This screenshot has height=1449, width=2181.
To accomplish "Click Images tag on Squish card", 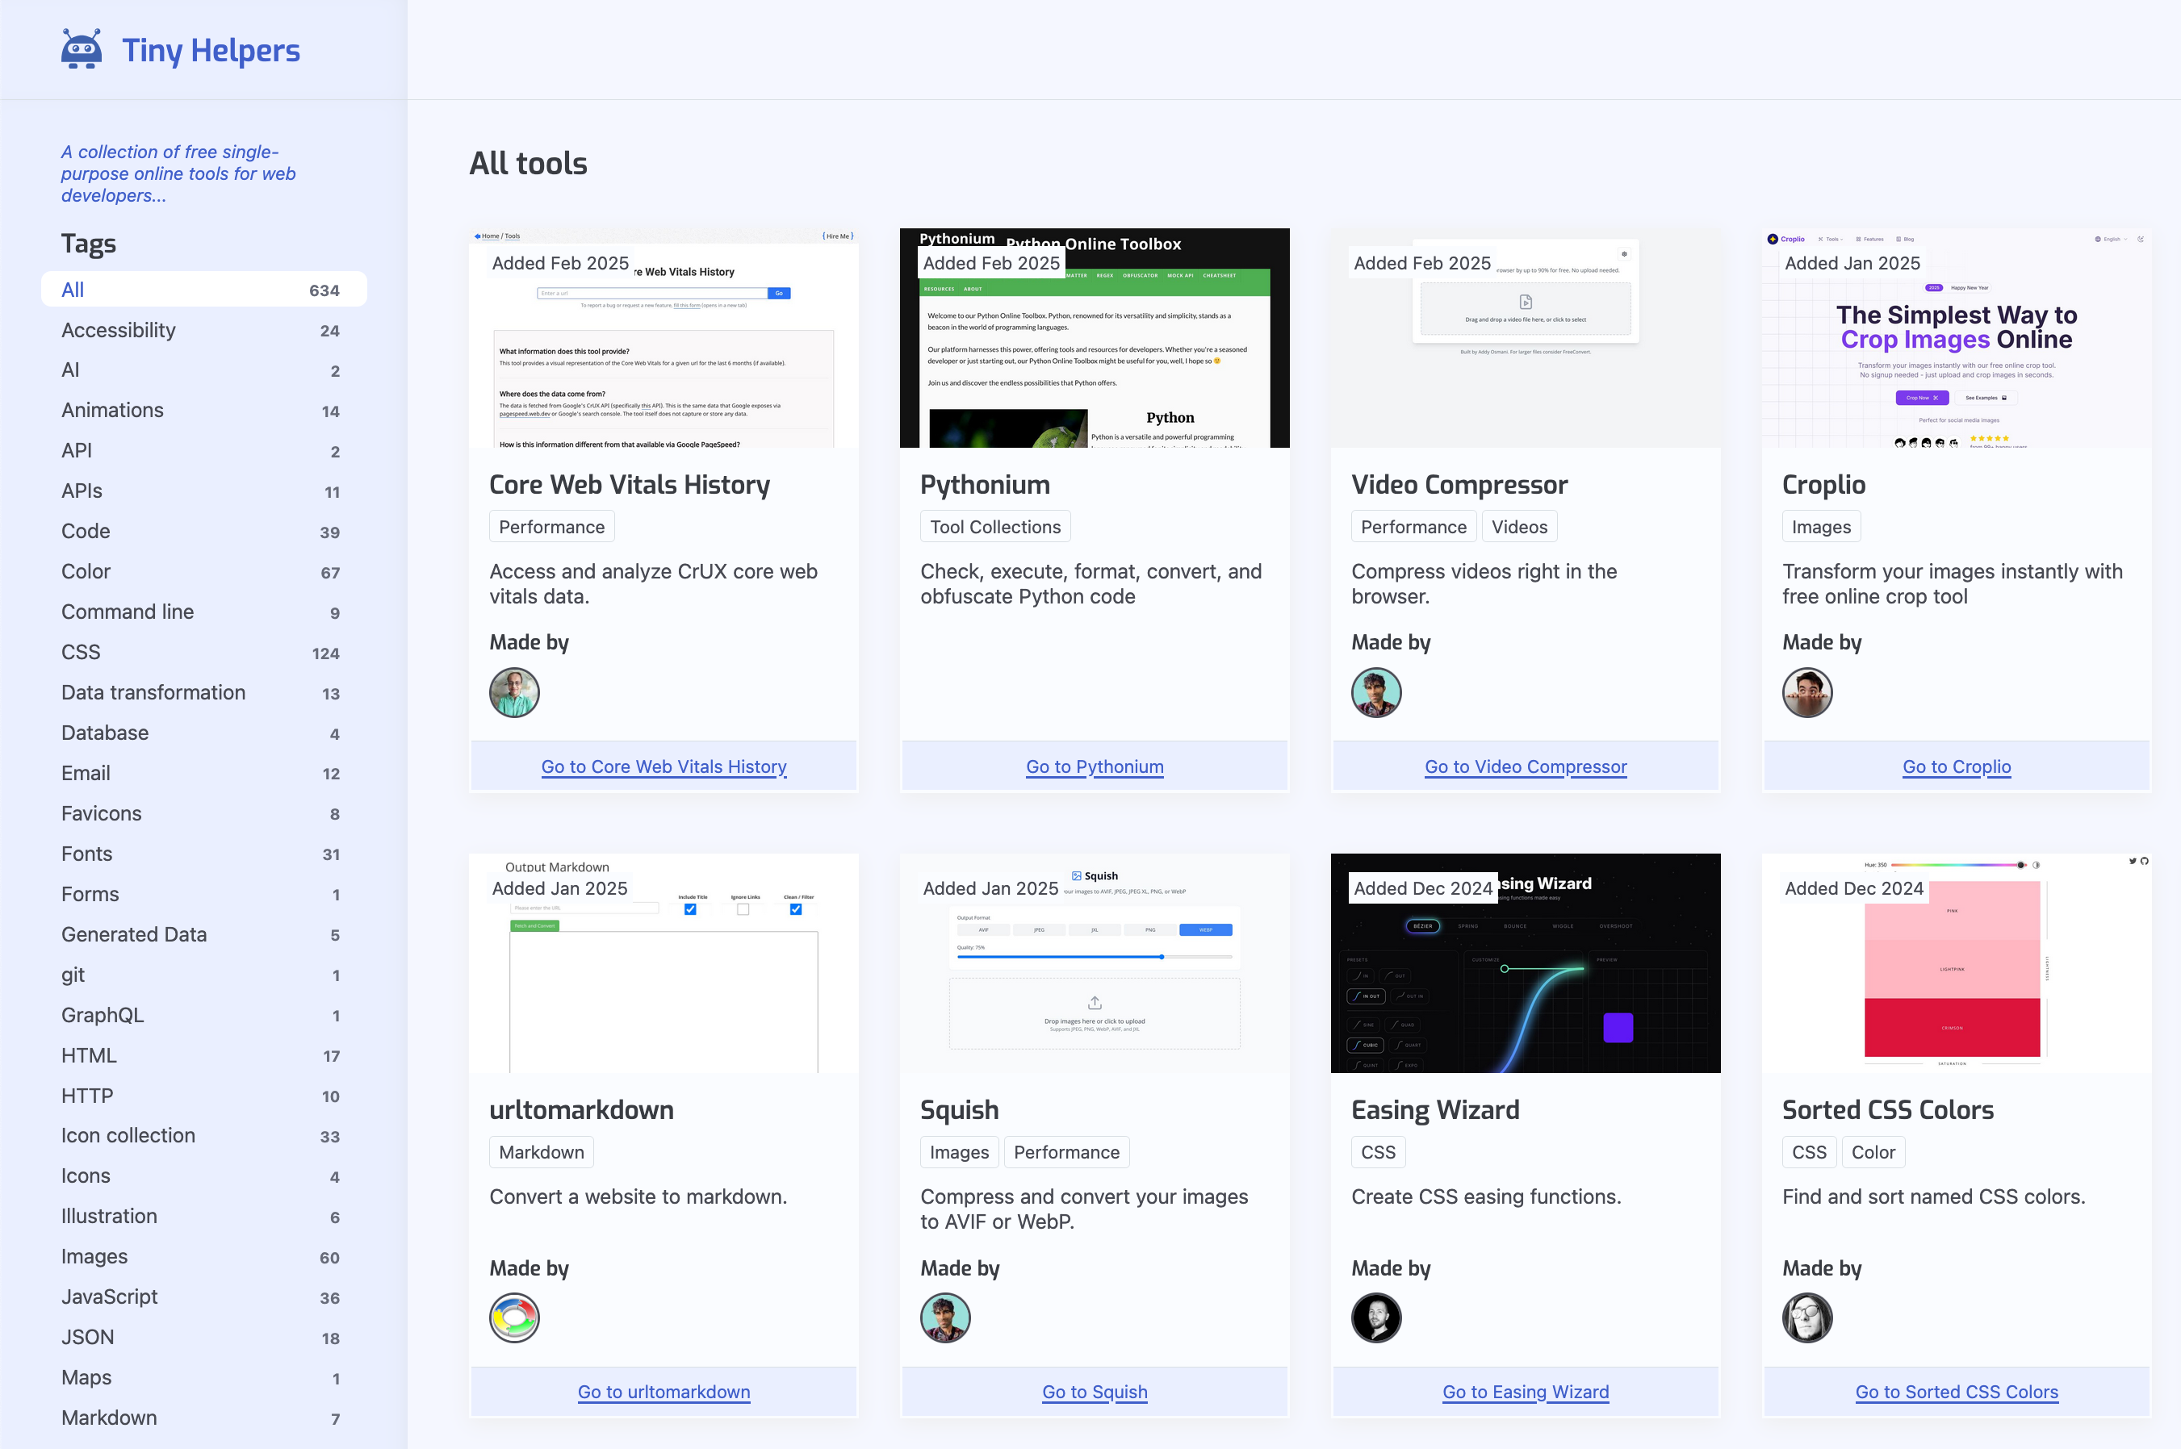I will (959, 1152).
